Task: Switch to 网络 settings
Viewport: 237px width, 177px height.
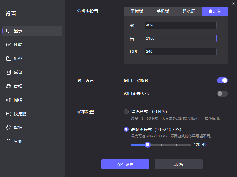Action: 32,100
